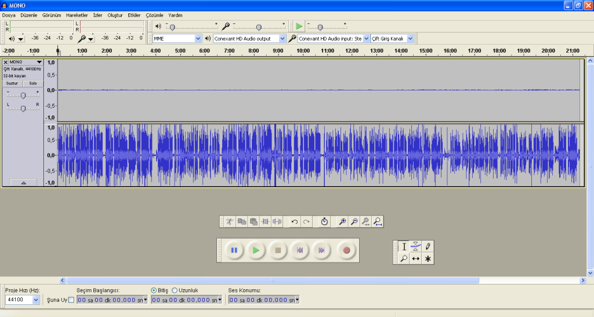Click the Copy icon in edit toolbar

click(x=242, y=222)
